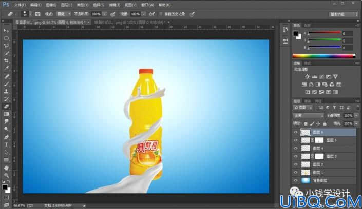
Task: Open the eraser flow dropdown arrow
Action: pos(143,14)
